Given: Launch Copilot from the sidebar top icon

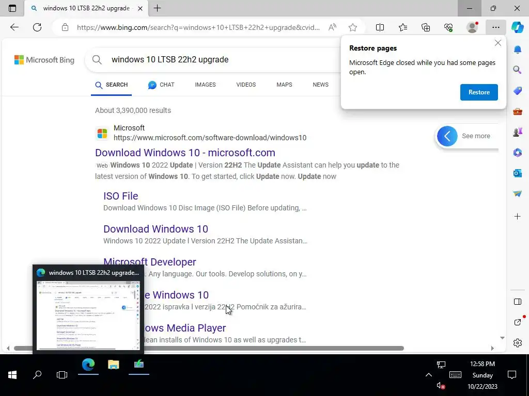Looking at the screenshot, I should pos(517,27).
